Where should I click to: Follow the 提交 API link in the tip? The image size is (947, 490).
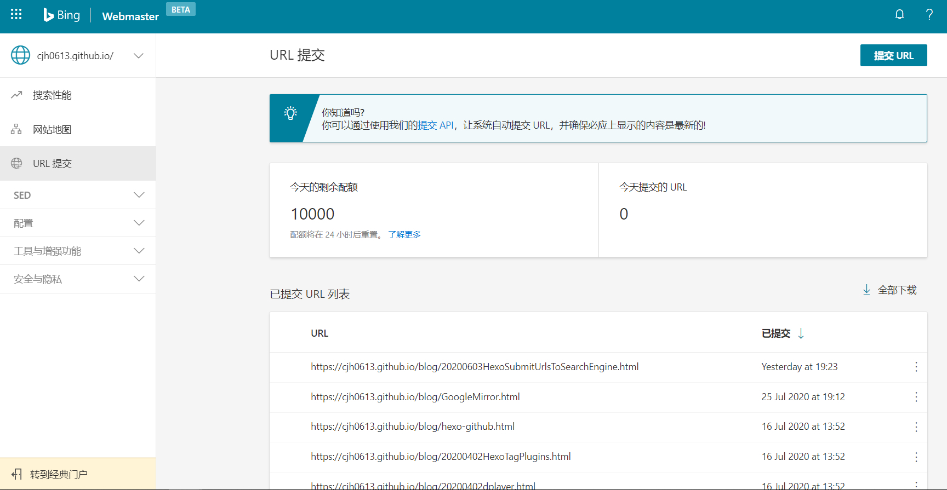click(435, 125)
